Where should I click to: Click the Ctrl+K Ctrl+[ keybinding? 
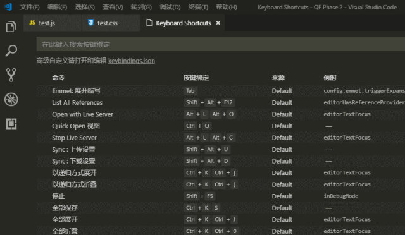coord(211,184)
